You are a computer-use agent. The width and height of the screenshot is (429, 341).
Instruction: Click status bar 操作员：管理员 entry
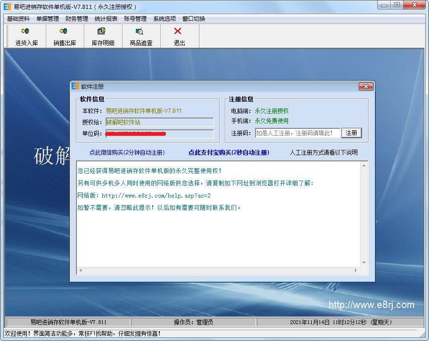(x=193, y=322)
